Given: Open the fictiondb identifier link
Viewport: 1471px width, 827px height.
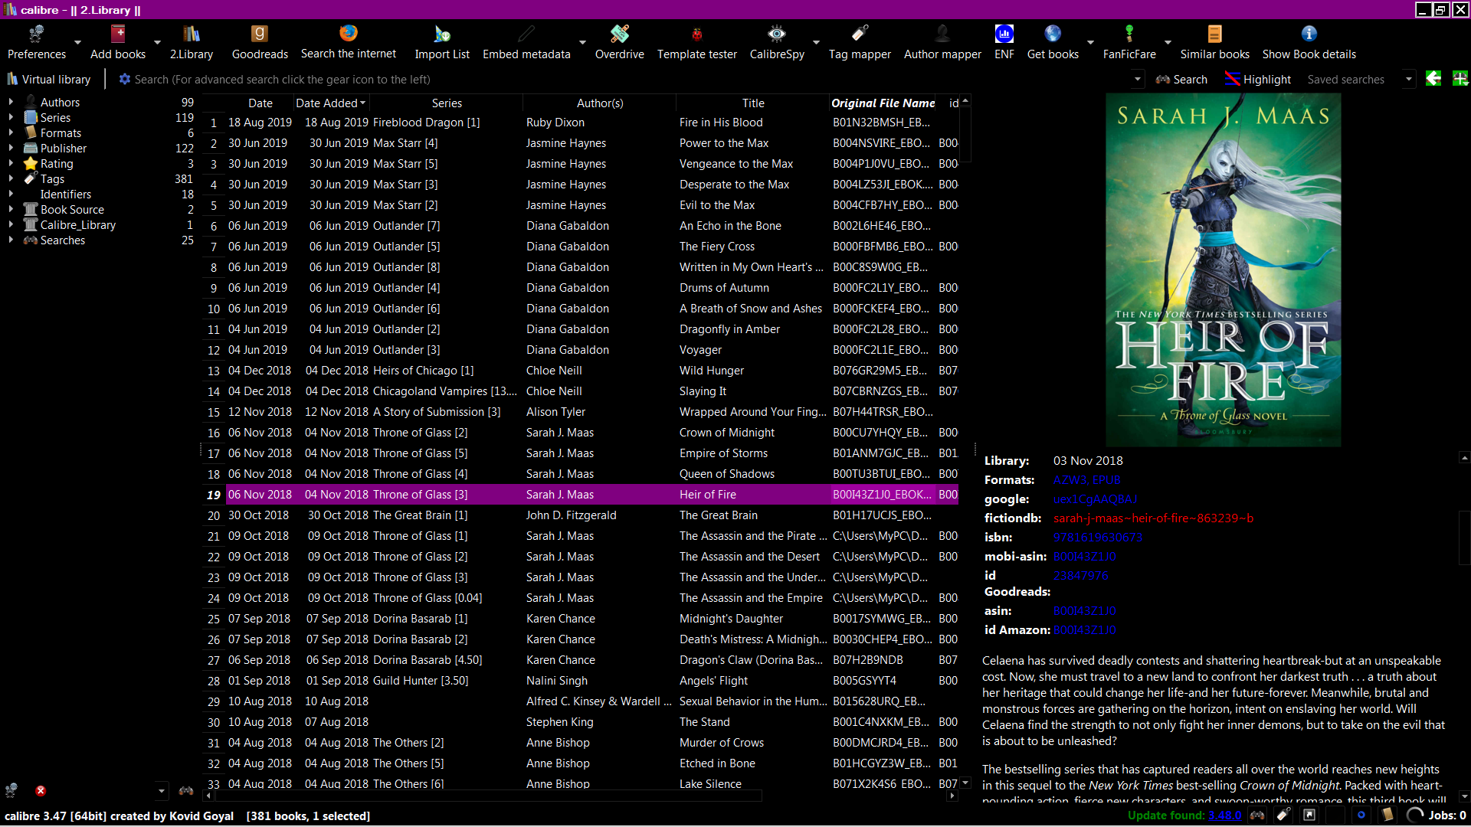Looking at the screenshot, I should (1153, 518).
